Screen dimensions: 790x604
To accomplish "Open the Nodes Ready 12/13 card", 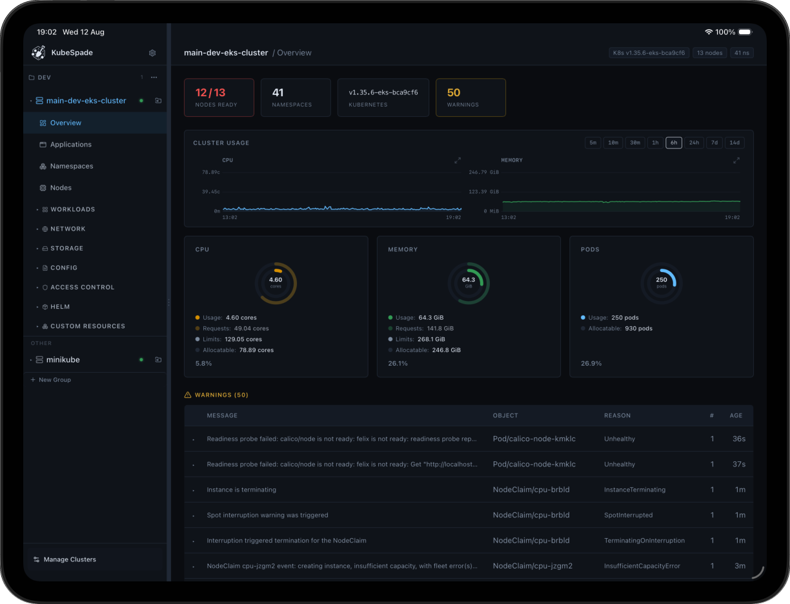I will [219, 98].
